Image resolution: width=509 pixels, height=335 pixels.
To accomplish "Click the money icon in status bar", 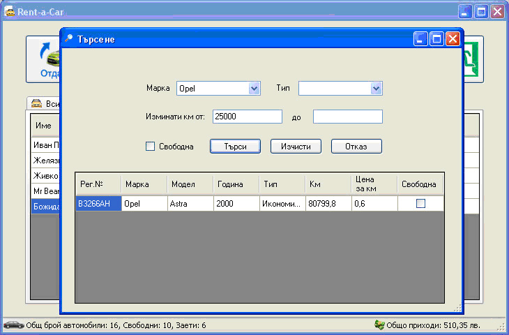I will click(x=379, y=325).
